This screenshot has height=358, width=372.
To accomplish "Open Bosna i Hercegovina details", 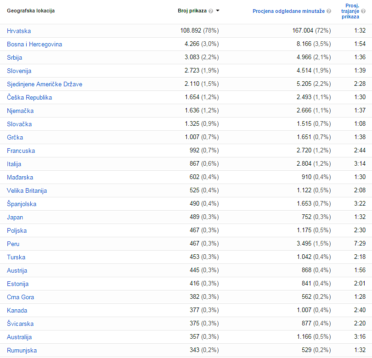I will click(34, 44).
